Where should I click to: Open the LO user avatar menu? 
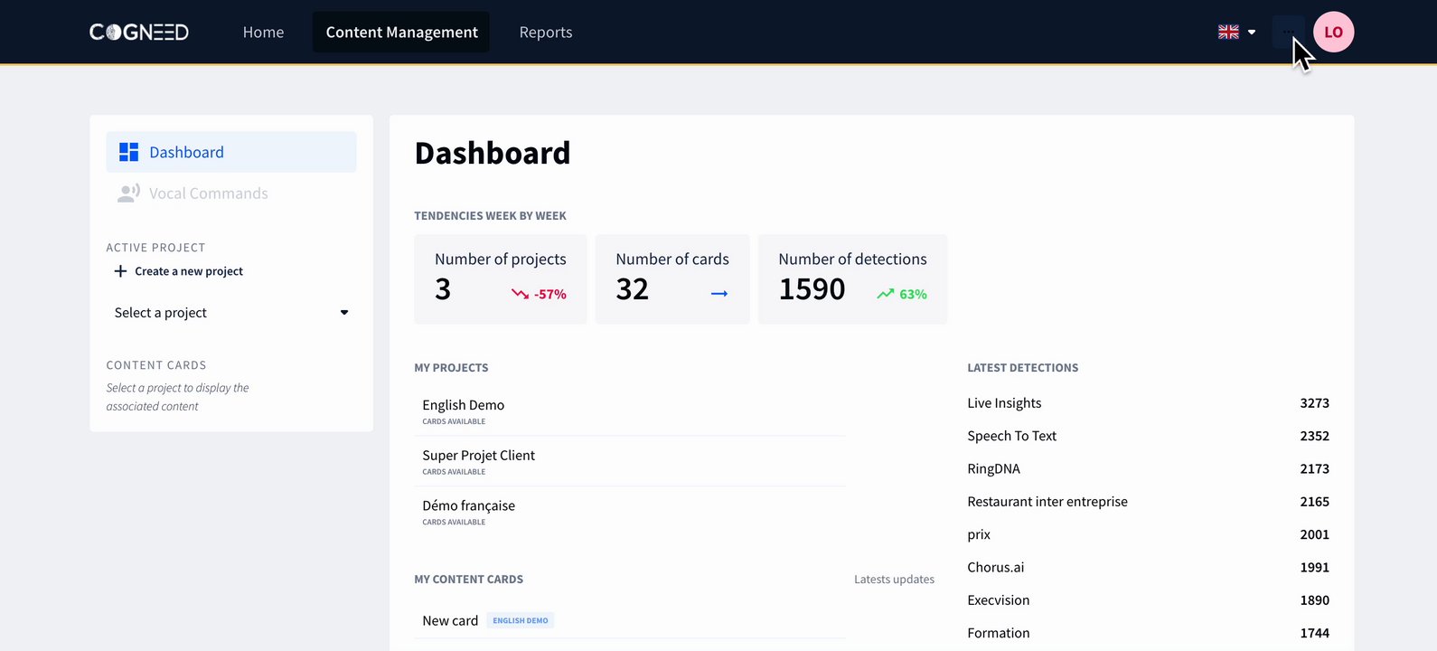[1333, 32]
